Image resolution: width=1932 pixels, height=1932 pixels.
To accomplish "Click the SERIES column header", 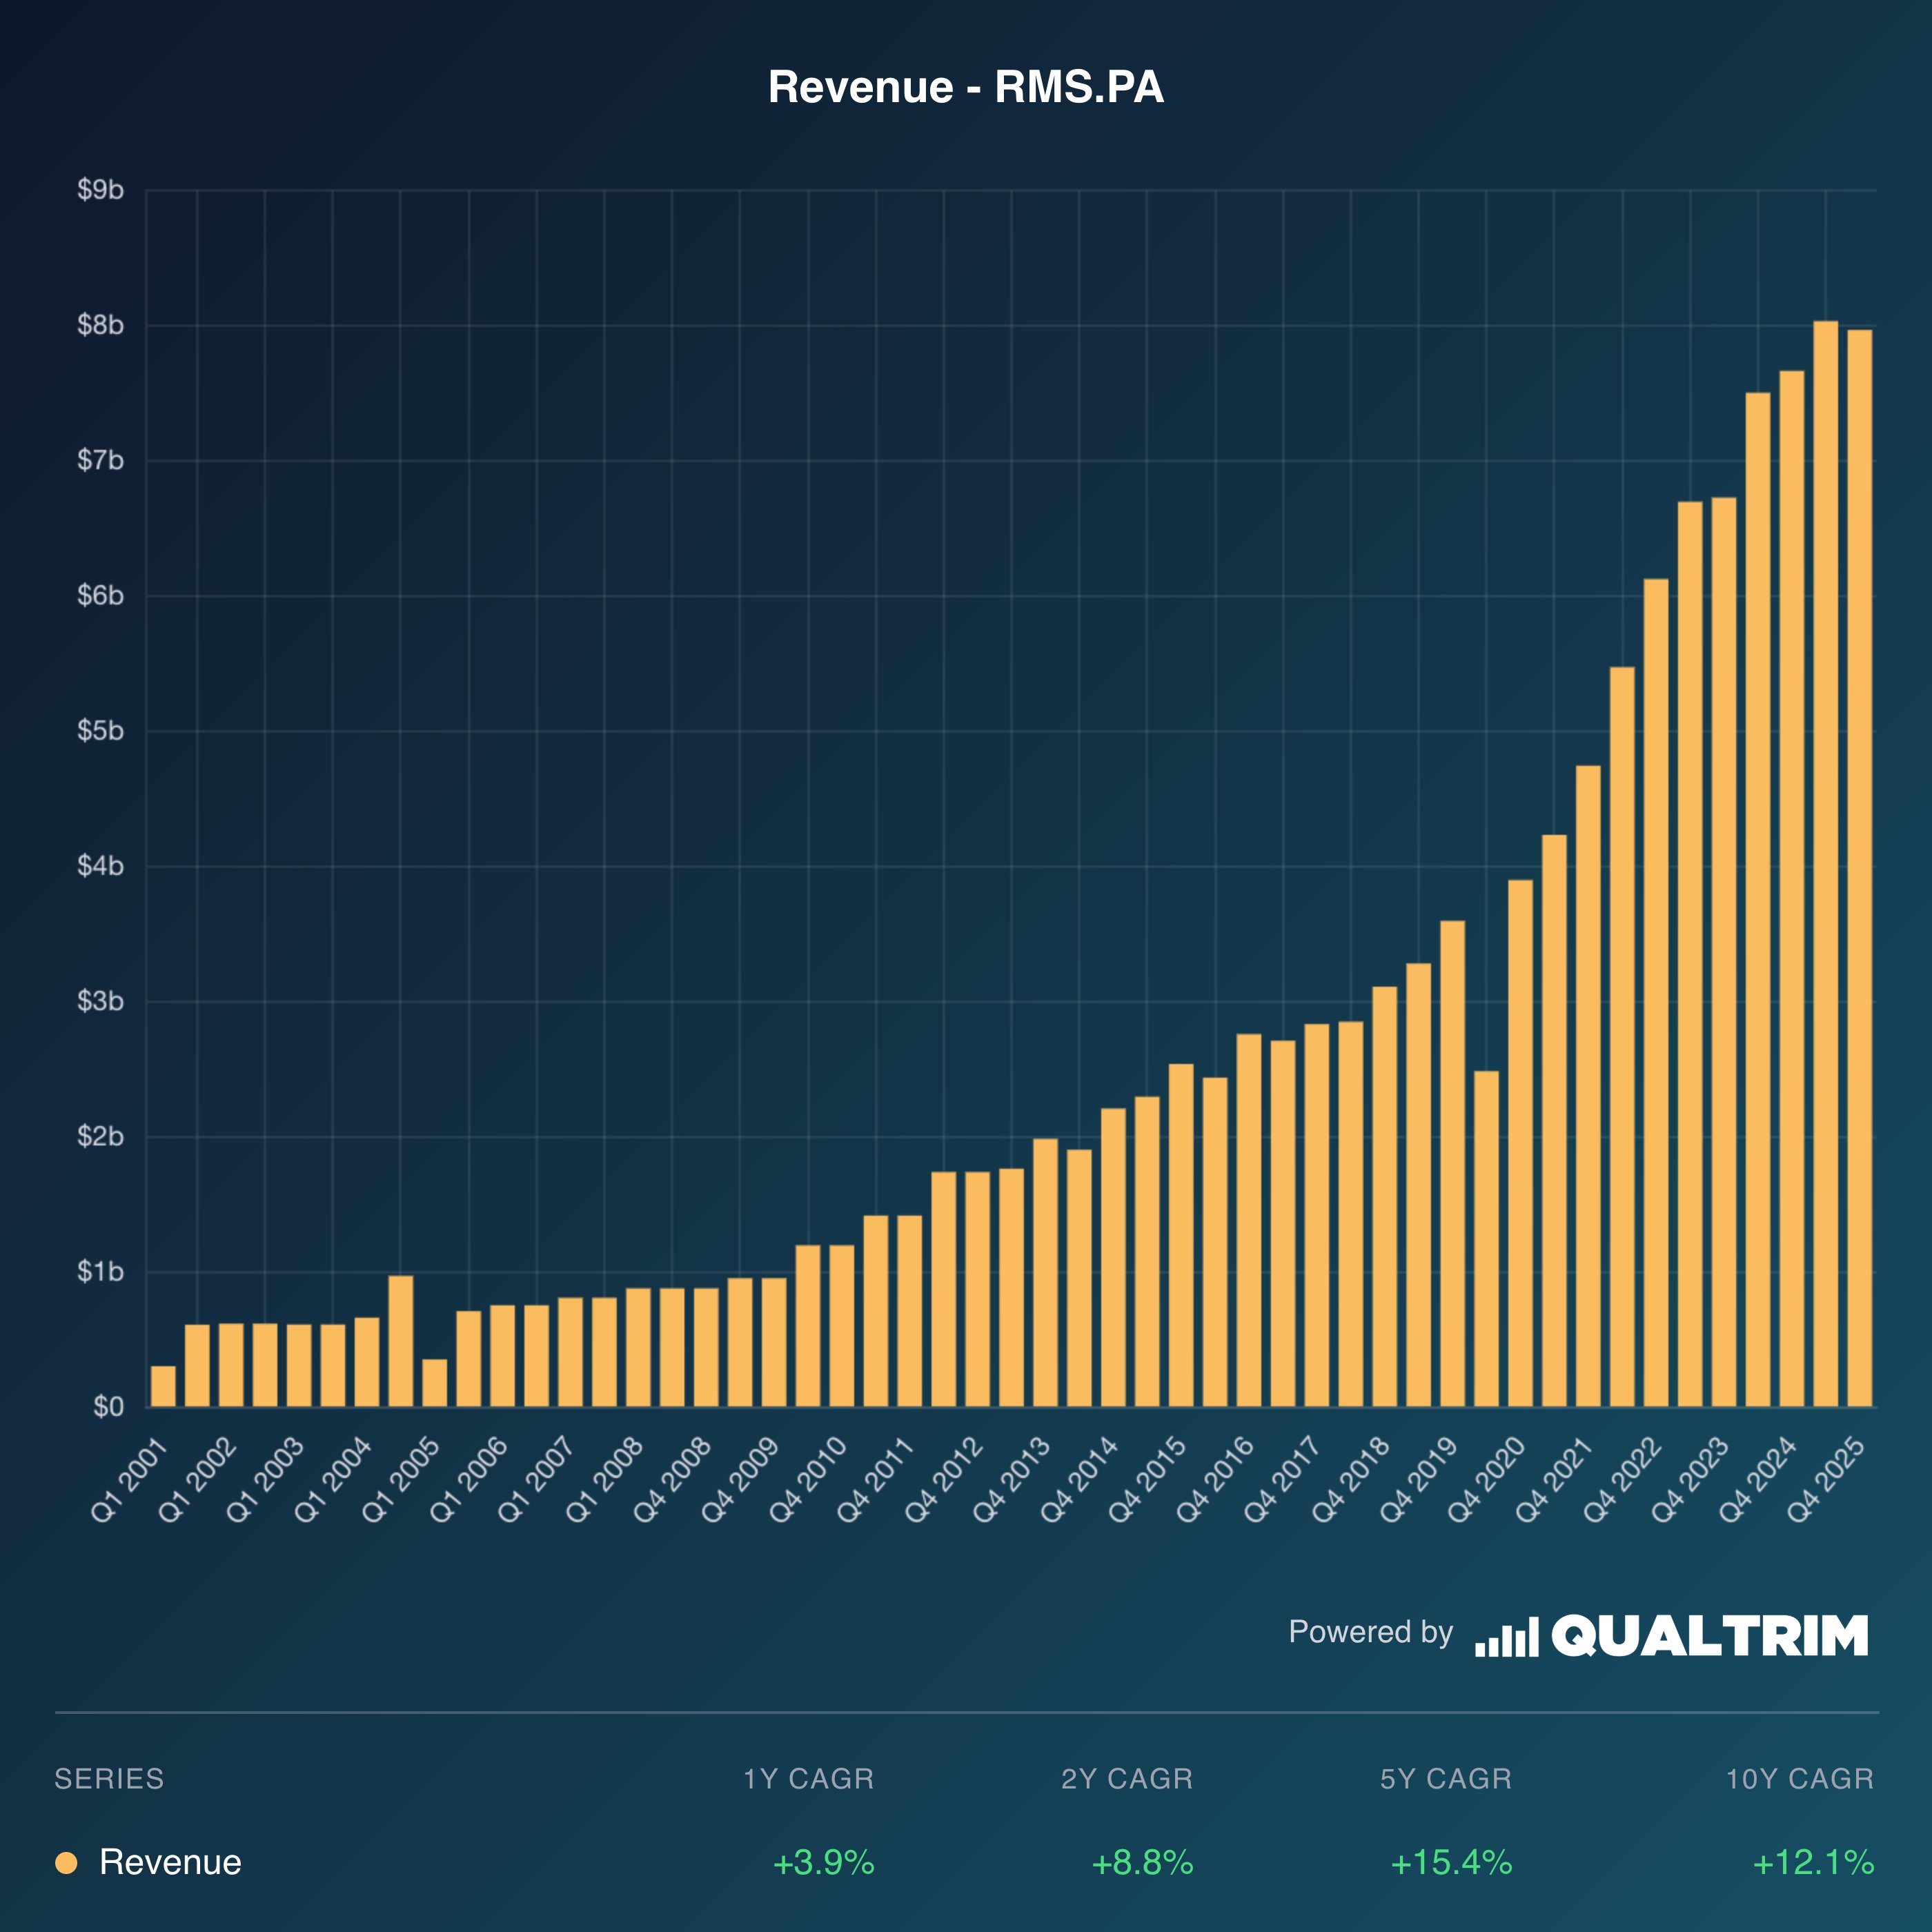I will click(x=109, y=1779).
